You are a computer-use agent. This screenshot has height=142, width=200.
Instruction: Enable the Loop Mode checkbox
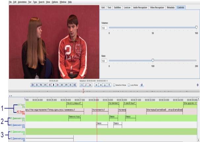point(129,85)
